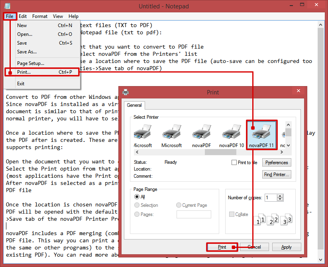Screen dimensions: 328x267
Task: Click the 'Select Printer' group label
Action: (146, 117)
